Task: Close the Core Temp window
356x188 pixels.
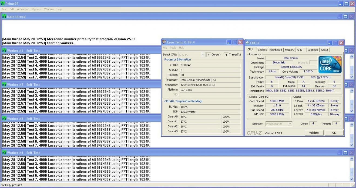Action: [240, 42]
